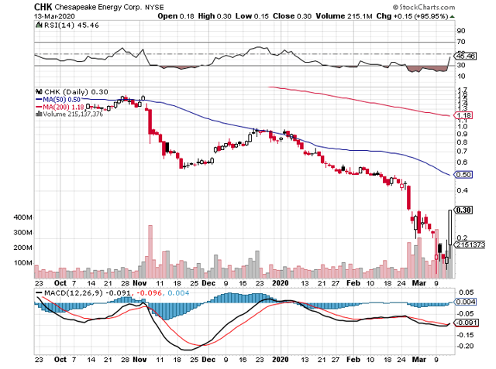Screen dimensions: 496x369
Task: Click the 200M volume axis label
Action: coord(22,248)
